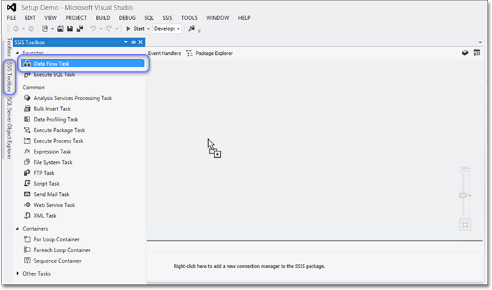Click the Execute Process Task icon
Image resolution: width=492 pixels, height=290 pixels.
(x=27, y=141)
